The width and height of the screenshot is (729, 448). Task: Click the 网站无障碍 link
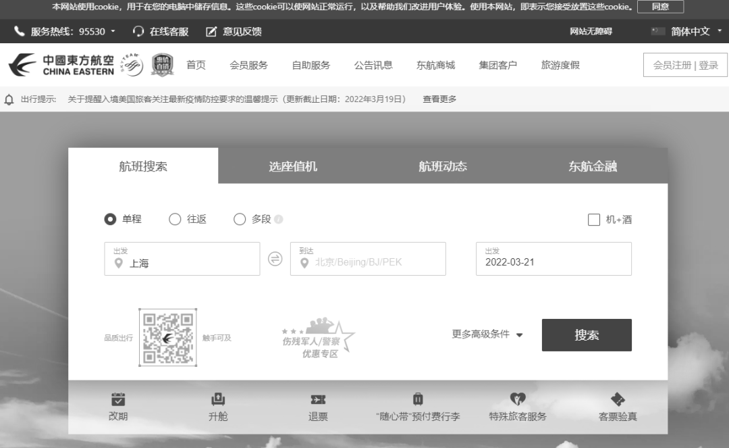[591, 31]
